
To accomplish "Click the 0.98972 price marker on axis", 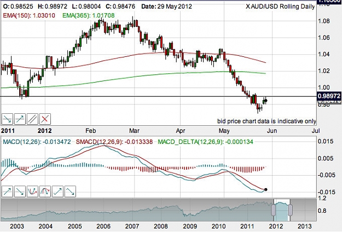I will click(329, 96).
